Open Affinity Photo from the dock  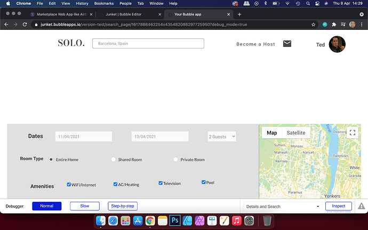(x=199, y=220)
